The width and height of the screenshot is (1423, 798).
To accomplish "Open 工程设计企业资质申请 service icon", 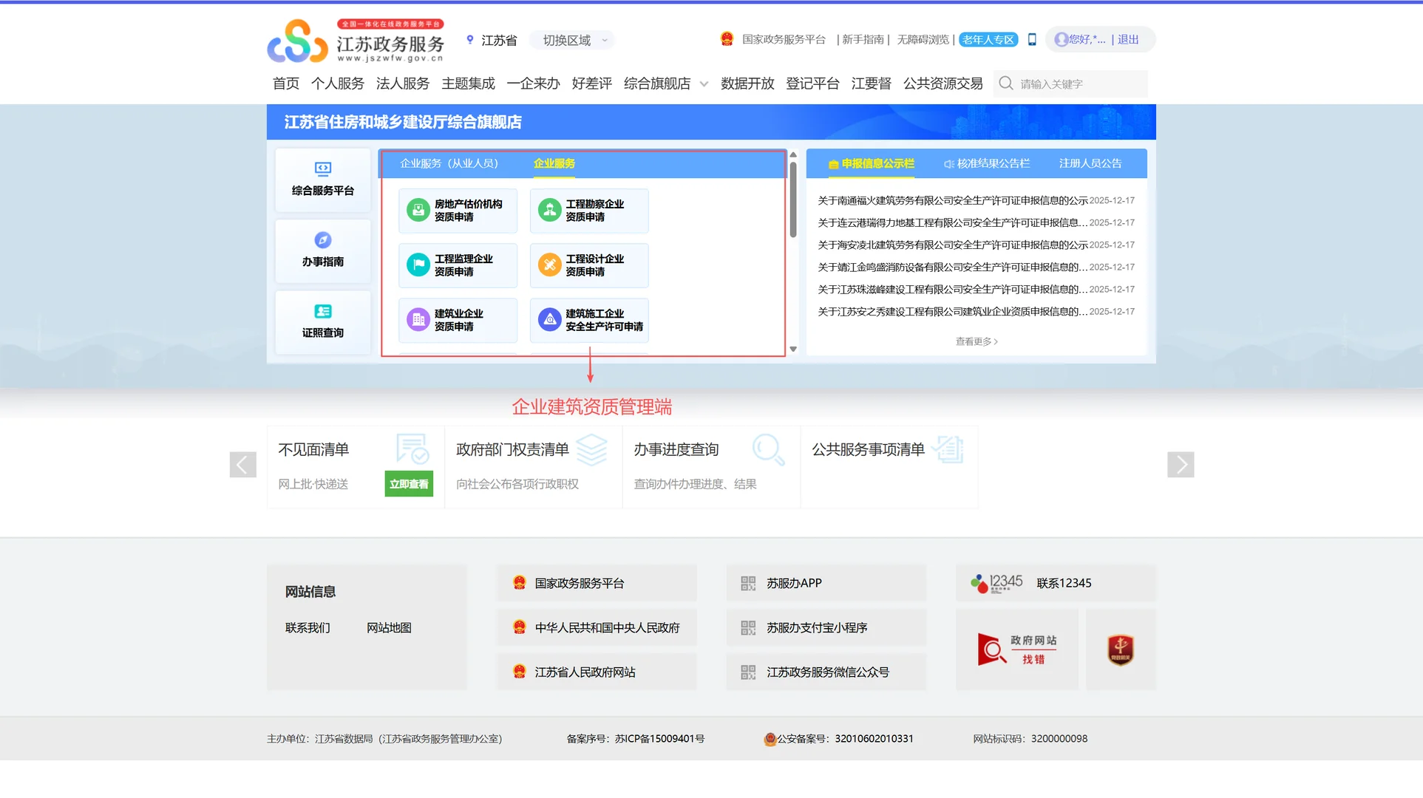I will (x=588, y=265).
